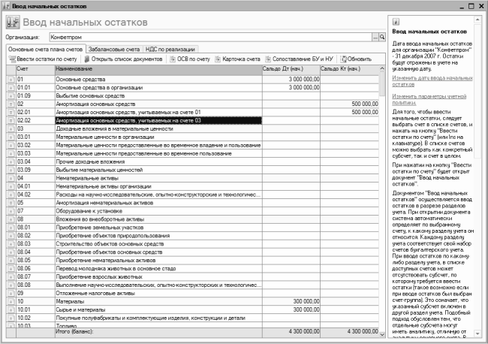Click the info icon above the help text
Image resolution: width=488 pixels, height=344 pixels.
point(396,22)
